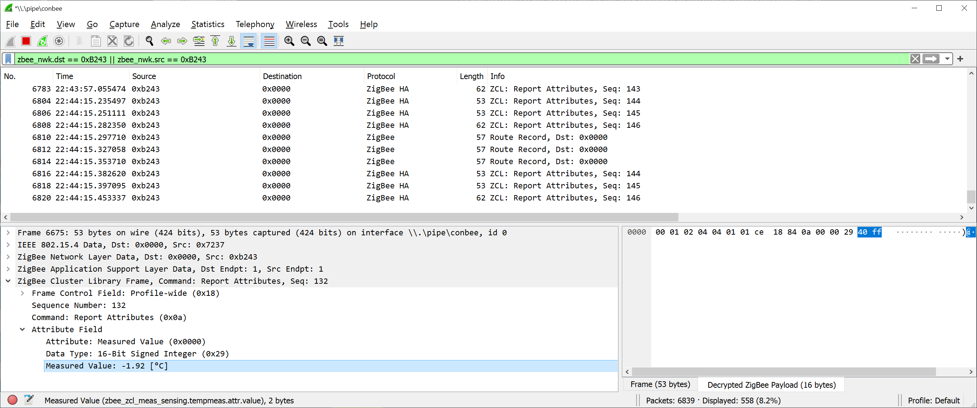Switch to Frame (53 bytes) tab

coord(660,385)
